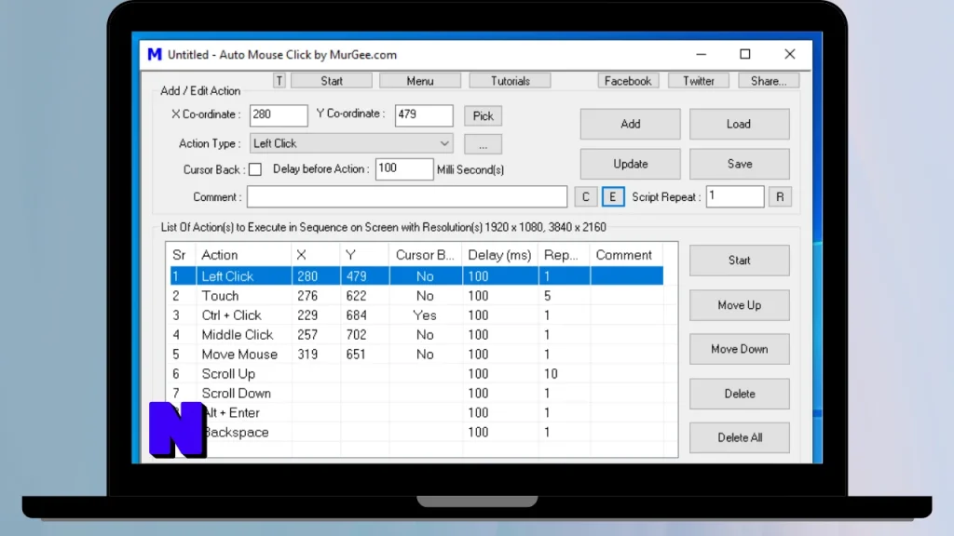Click the Yes cursor back cell
Image resolution: width=954 pixels, height=536 pixels.
[425, 315]
